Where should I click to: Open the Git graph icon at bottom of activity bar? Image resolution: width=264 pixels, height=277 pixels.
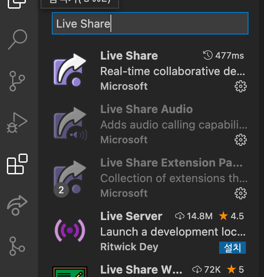tap(17, 246)
